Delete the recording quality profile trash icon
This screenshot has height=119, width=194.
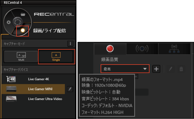(181, 69)
